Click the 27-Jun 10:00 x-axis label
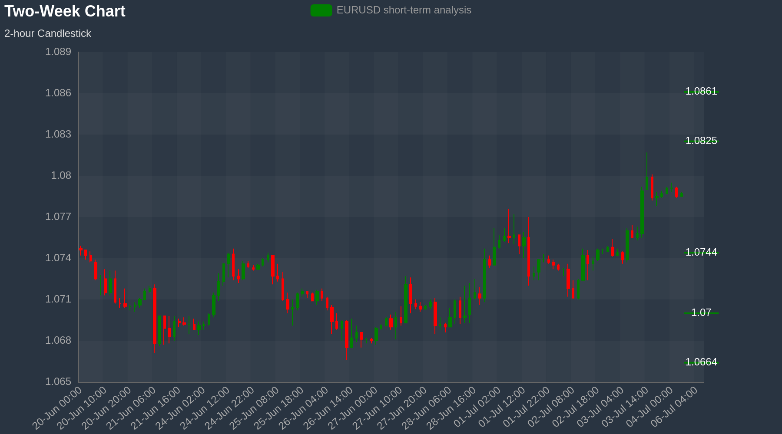This screenshot has height=434, width=782. coord(378,408)
